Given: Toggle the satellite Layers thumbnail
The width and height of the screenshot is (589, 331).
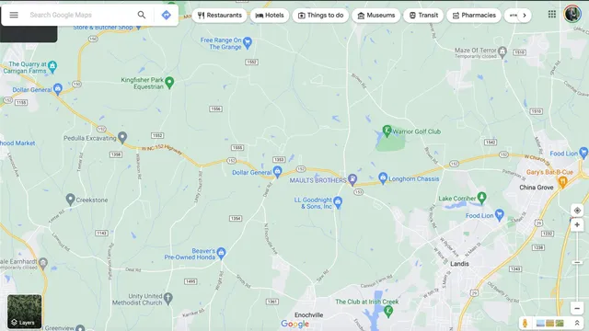Looking at the screenshot, I should click(x=25, y=311).
